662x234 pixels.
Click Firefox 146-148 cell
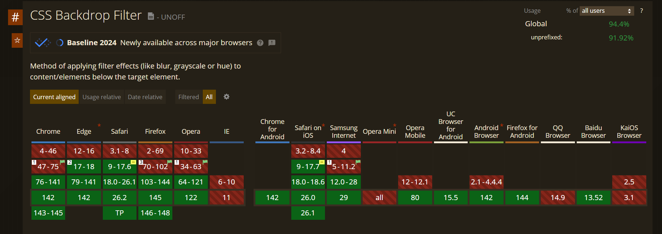click(x=155, y=213)
